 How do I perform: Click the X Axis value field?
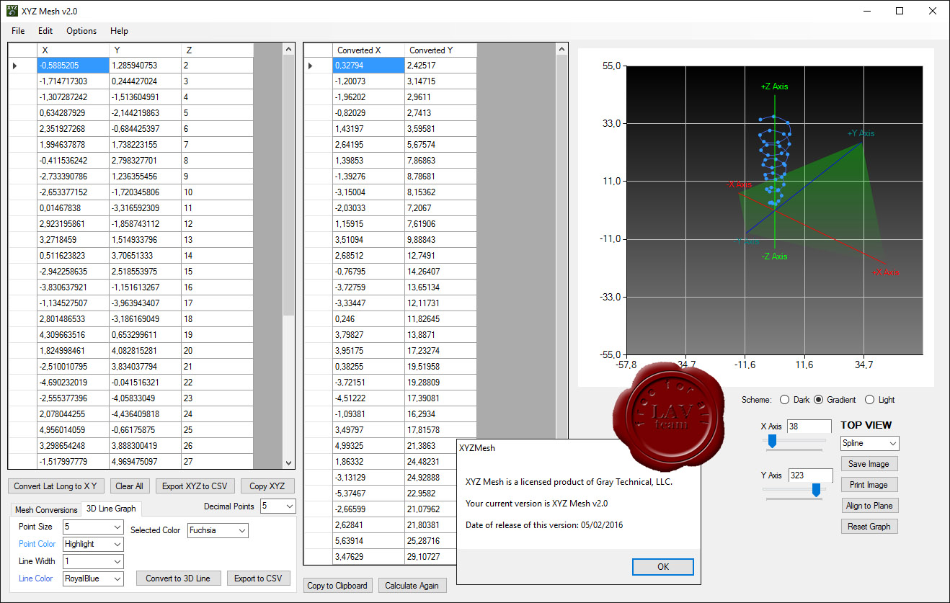coord(809,426)
